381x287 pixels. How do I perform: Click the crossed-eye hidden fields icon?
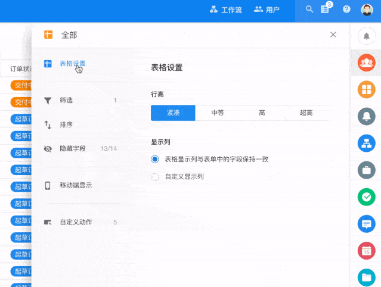(48, 149)
